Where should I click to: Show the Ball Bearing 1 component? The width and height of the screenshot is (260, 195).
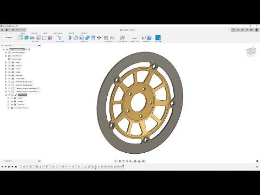(x=9, y=82)
